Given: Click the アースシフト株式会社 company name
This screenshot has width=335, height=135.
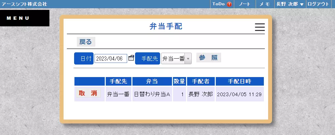Looking at the screenshot, I should point(24,4).
